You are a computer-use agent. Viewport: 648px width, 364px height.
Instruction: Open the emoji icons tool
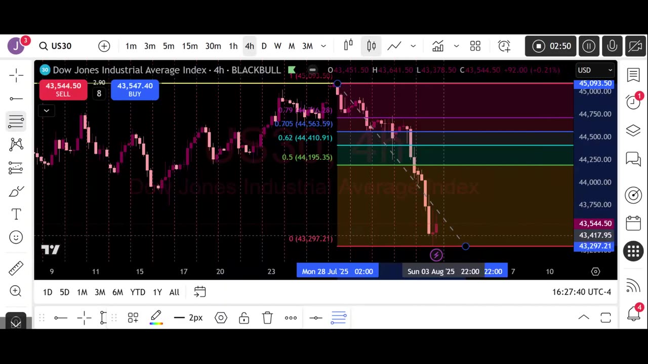(16, 237)
